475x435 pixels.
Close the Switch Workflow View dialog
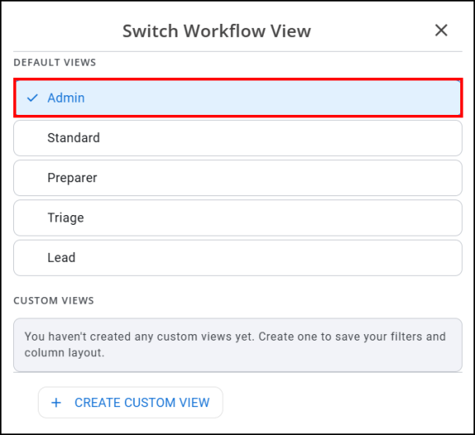pyautogui.click(x=441, y=30)
